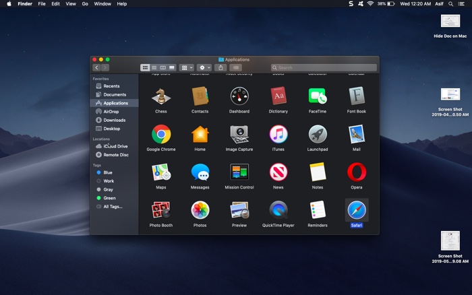
Task: Select the Opera app icon
Action: [x=357, y=172]
